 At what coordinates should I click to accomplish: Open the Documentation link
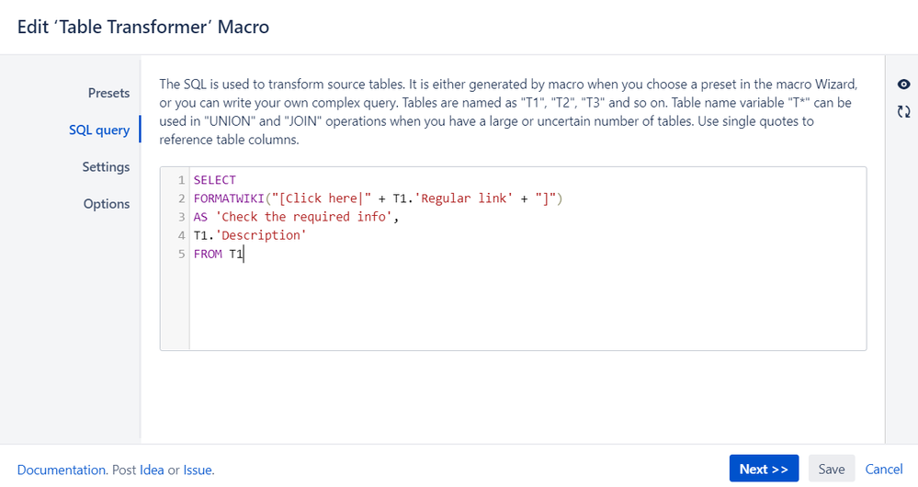coord(62,470)
